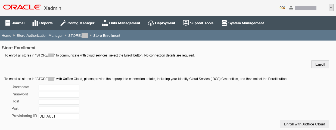Open the STORE breadcrumb link
The image size is (336, 130).
pos(78,35)
